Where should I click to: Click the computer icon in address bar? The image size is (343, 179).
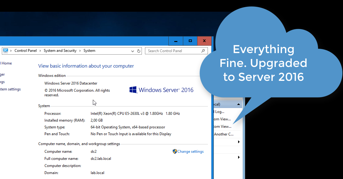[6, 51]
